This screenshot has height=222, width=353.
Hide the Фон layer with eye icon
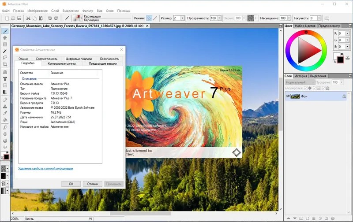pyautogui.click(x=288, y=96)
